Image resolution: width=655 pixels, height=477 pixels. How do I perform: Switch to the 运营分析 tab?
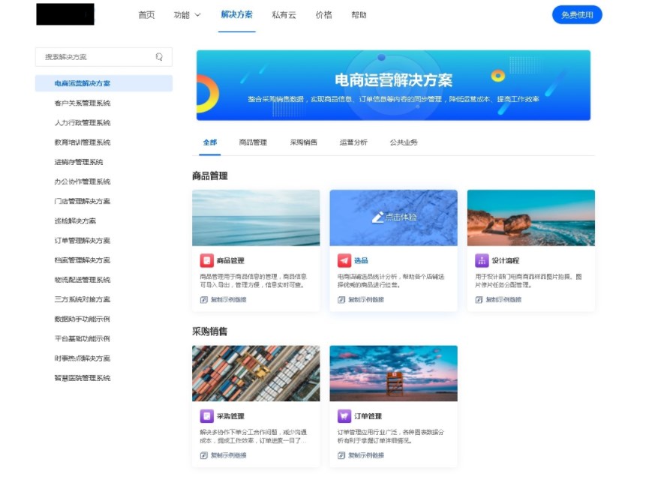353,142
